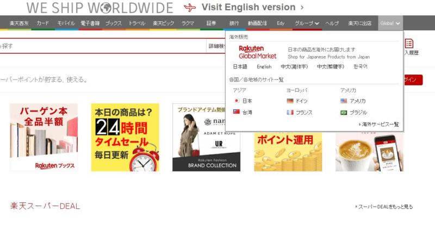435x229 pixels.
Task: Open the 電子書籍 nav item
Action: 90,23
